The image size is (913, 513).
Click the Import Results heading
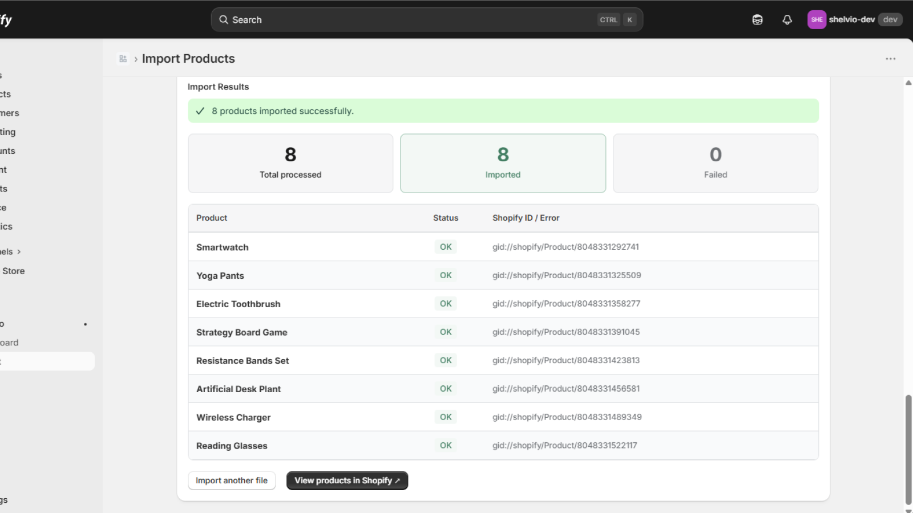point(218,87)
